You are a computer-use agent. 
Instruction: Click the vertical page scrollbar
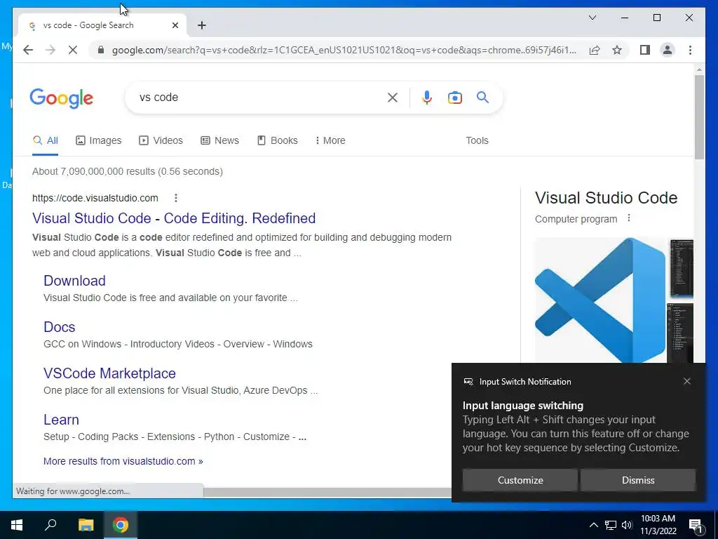[x=699, y=117]
